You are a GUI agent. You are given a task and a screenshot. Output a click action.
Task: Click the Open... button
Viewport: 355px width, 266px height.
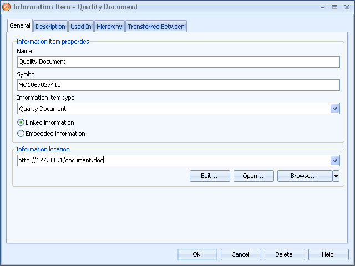tap(253, 176)
